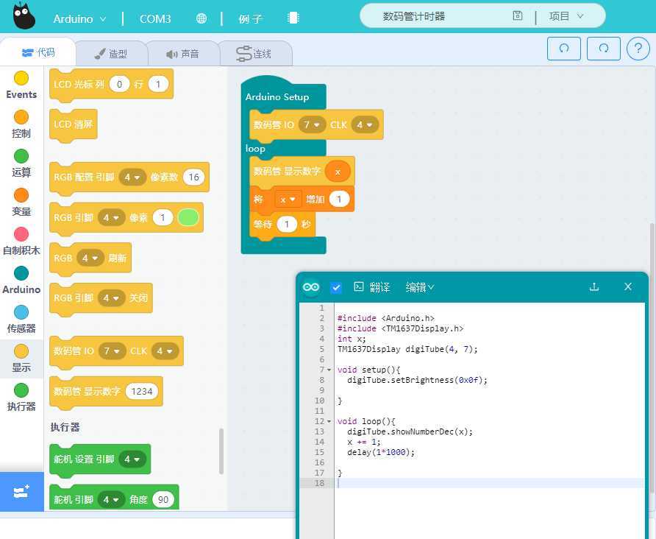The image size is (656, 539).
Task: Open pin dropdown in RGB 刷新 block
Action: (x=90, y=258)
